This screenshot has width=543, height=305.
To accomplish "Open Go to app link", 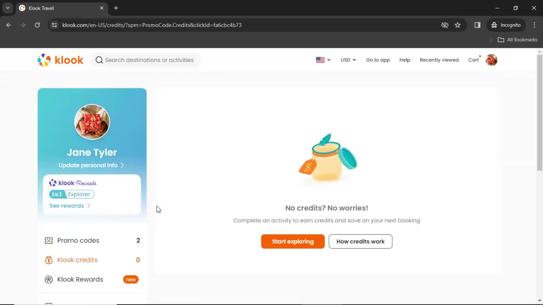I will click(x=378, y=60).
